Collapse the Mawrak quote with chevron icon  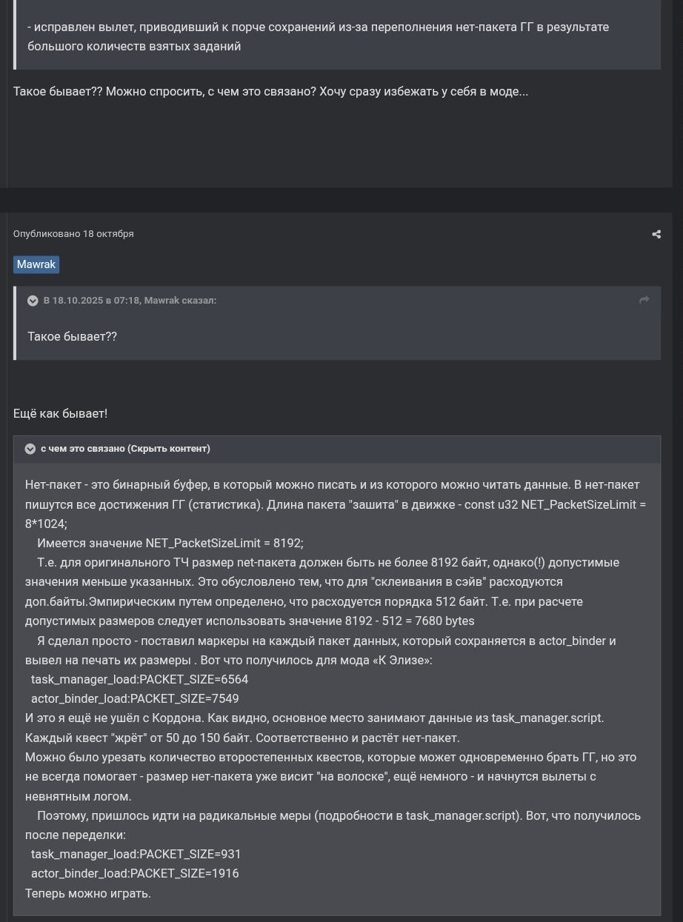33,301
